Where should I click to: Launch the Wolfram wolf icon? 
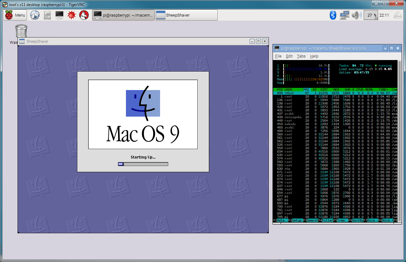[x=84, y=15]
